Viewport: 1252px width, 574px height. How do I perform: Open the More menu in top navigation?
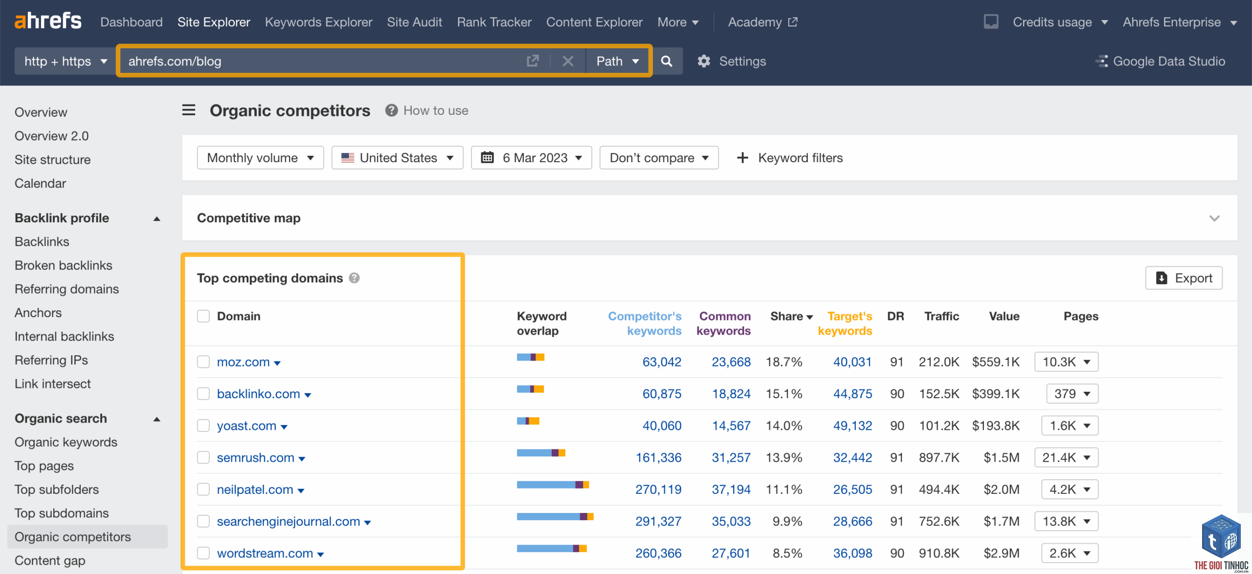point(678,22)
